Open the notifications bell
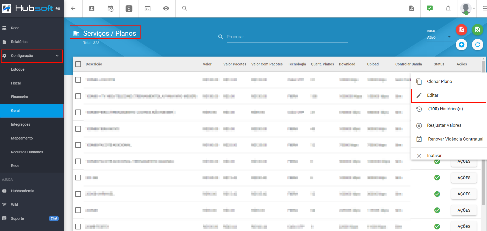Viewport: 487px width, 231px height. pos(448,9)
